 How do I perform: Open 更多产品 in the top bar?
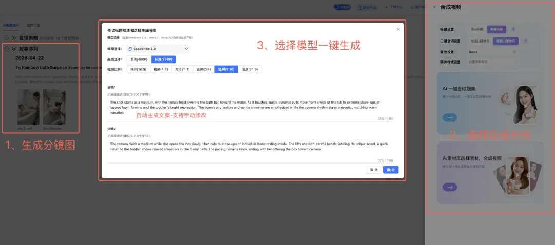pyautogui.click(x=367, y=7)
